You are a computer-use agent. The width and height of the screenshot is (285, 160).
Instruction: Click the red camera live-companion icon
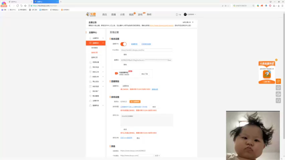(x=116, y=73)
